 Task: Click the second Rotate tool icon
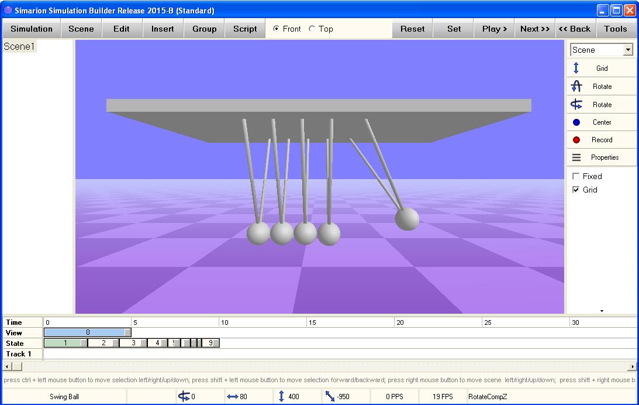coord(601,104)
